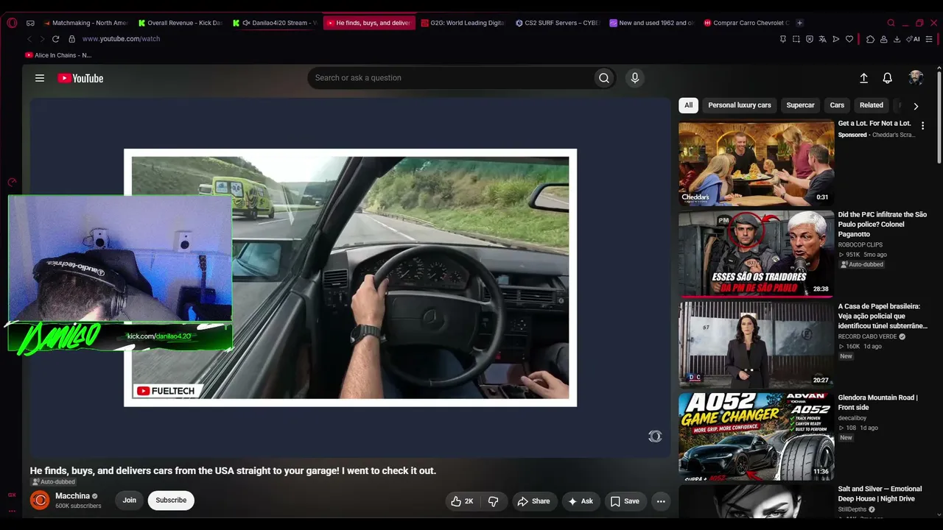Start voice search with the microphone icon
The width and height of the screenshot is (943, 530).
(635, 78)
